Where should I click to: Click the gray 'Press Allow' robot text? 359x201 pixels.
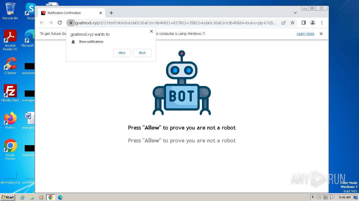coord(182,140)
